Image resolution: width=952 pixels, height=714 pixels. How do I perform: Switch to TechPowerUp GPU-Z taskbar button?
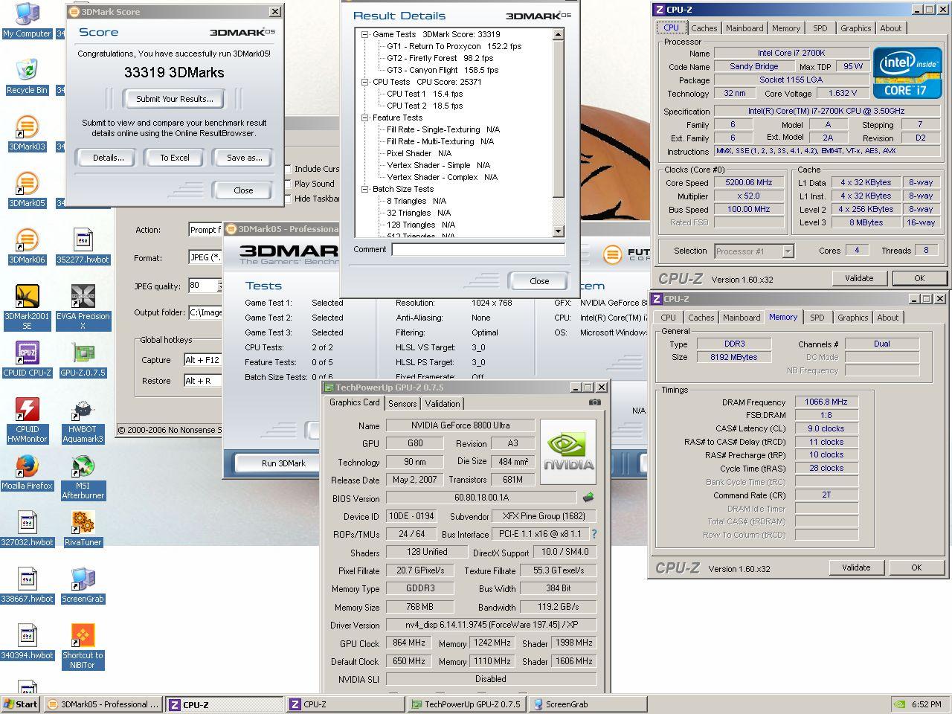[x=466, y=704]
